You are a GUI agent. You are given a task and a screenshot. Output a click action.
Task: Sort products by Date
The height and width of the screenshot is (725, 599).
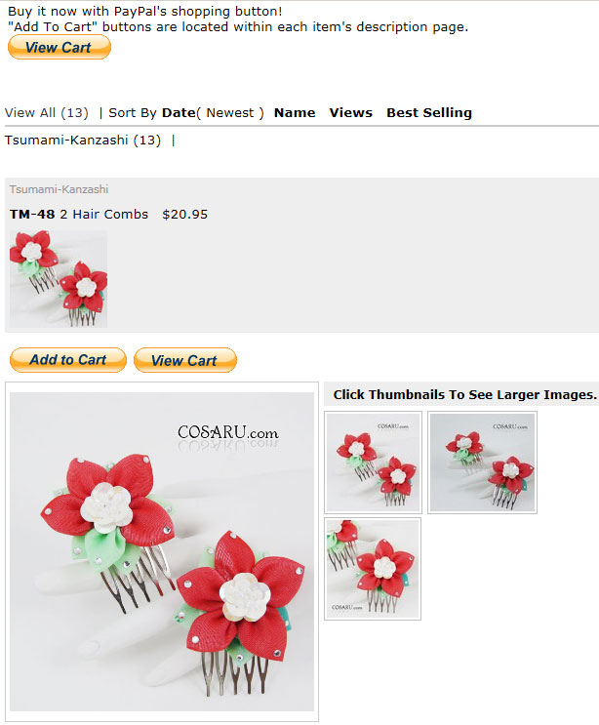point(179,113)
